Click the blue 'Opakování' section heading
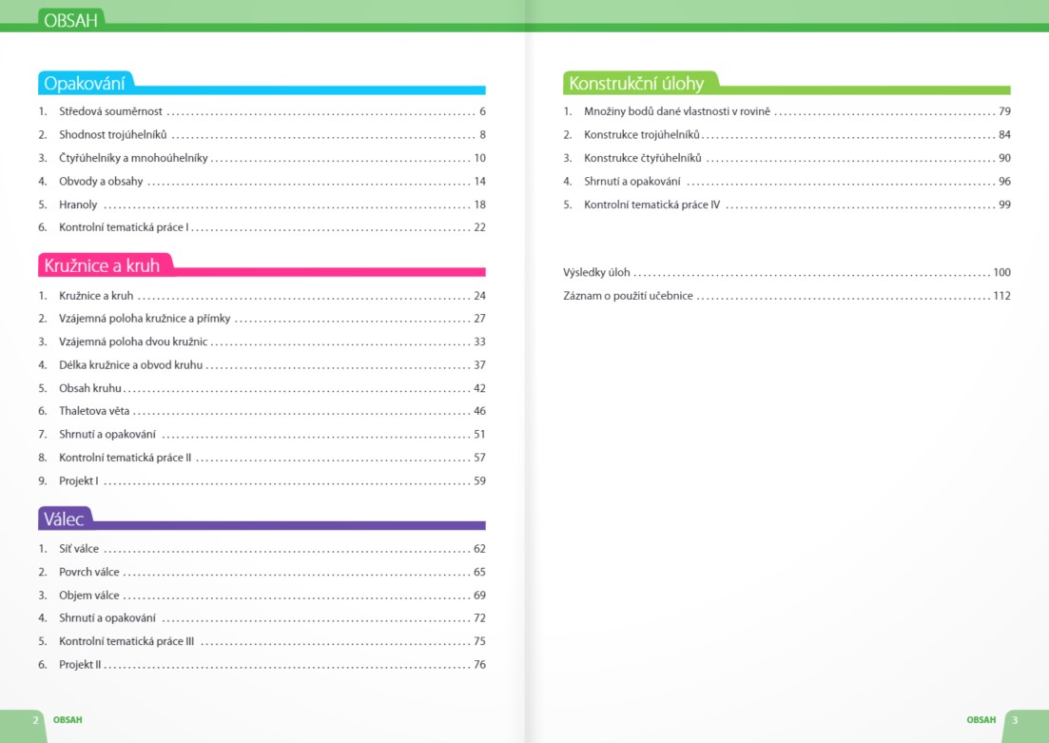 (x=84, y=84)
